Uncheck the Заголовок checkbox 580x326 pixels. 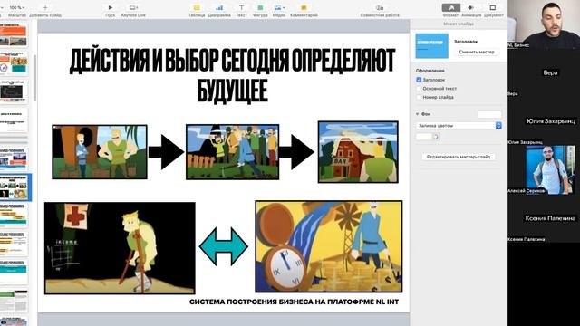(x=419, y=80)
